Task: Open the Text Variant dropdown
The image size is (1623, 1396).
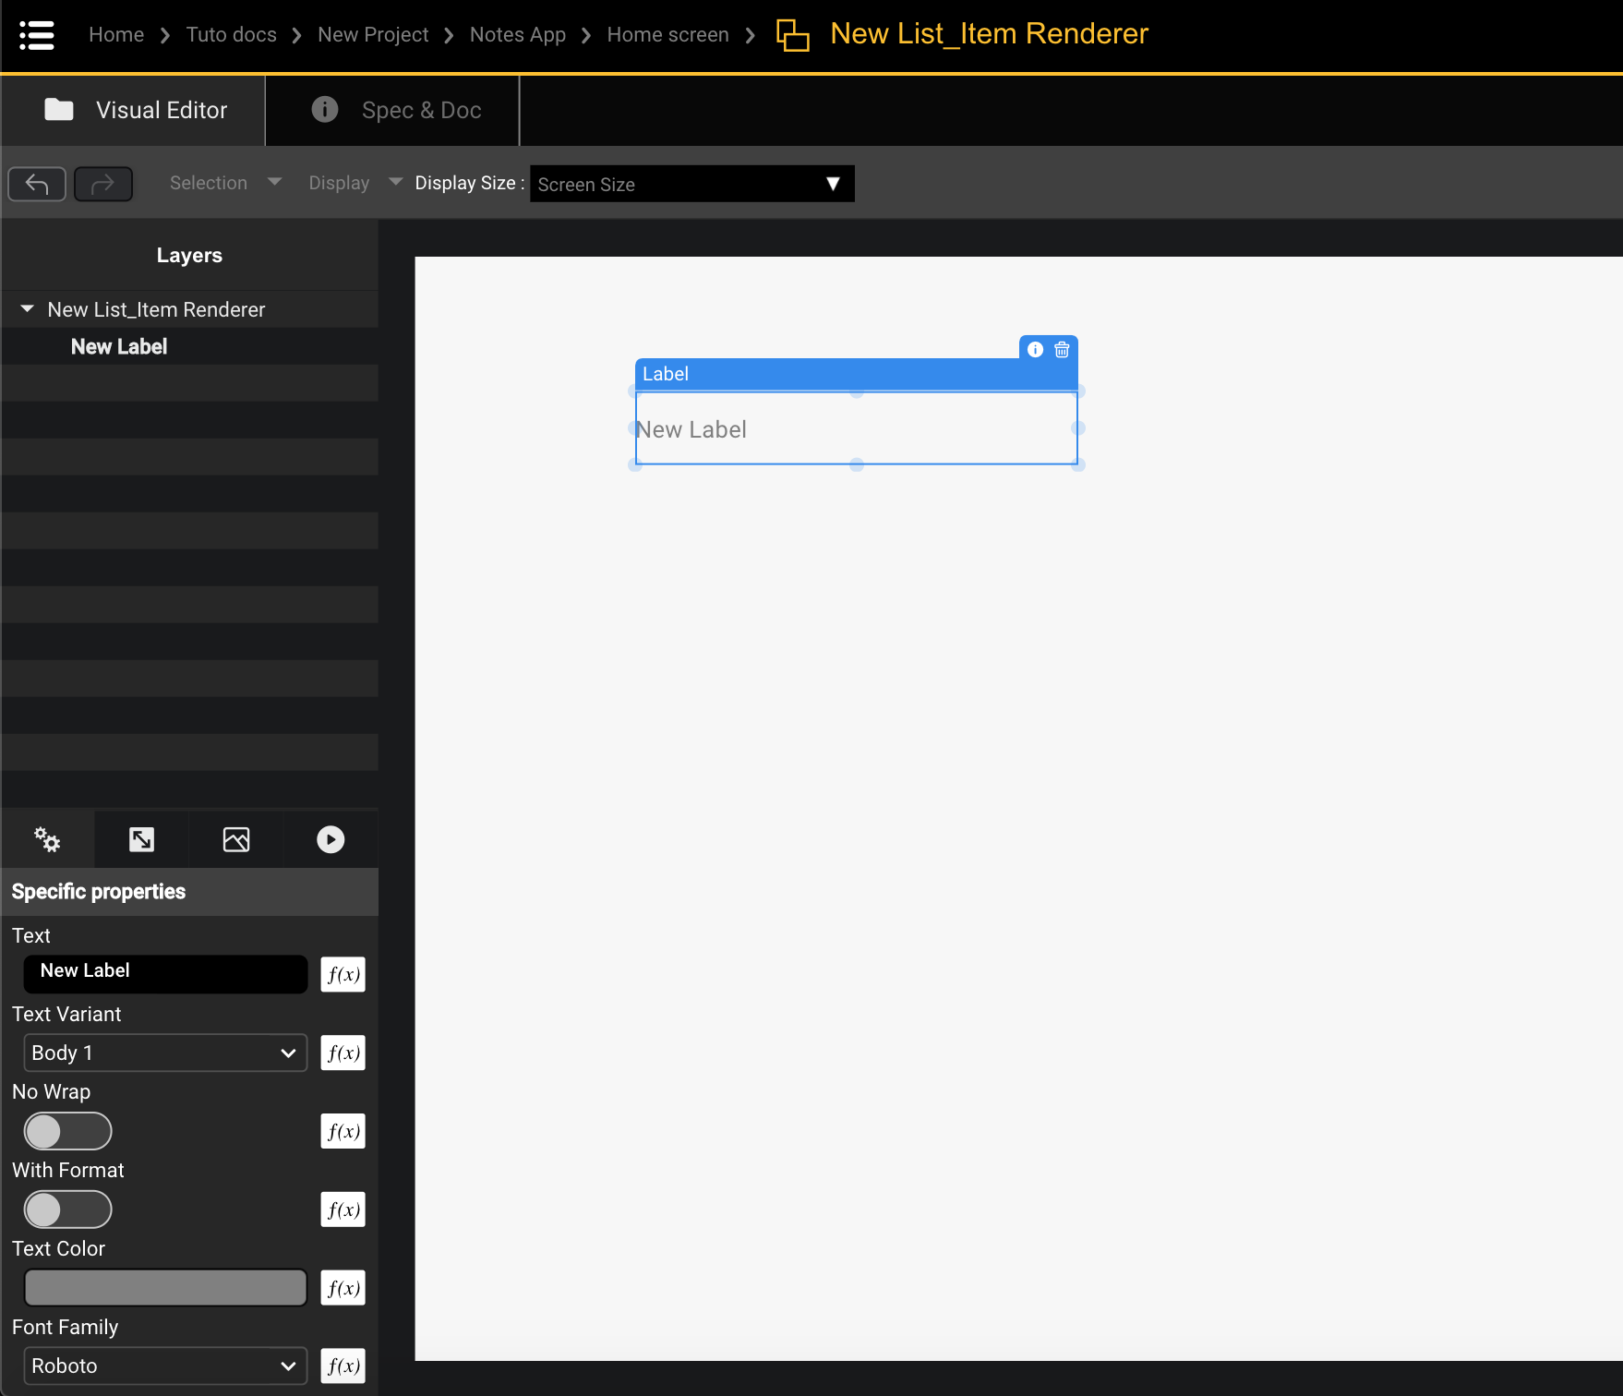Action: coord(164,1053)
